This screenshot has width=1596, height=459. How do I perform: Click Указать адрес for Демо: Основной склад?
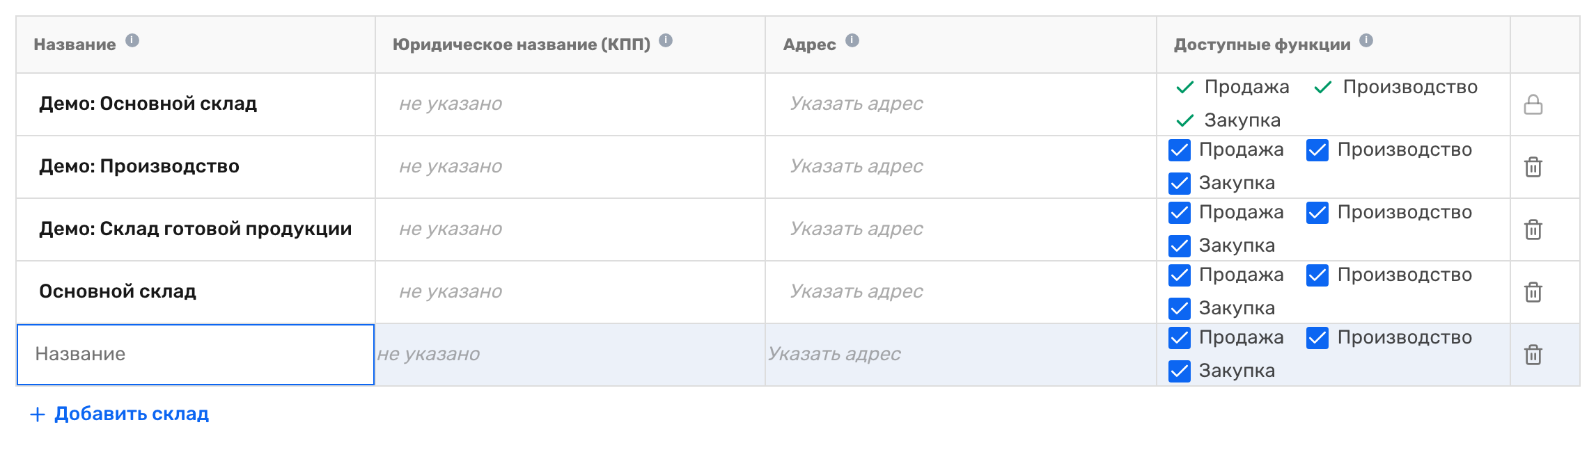pyautogui.click(x=856, y=104)
